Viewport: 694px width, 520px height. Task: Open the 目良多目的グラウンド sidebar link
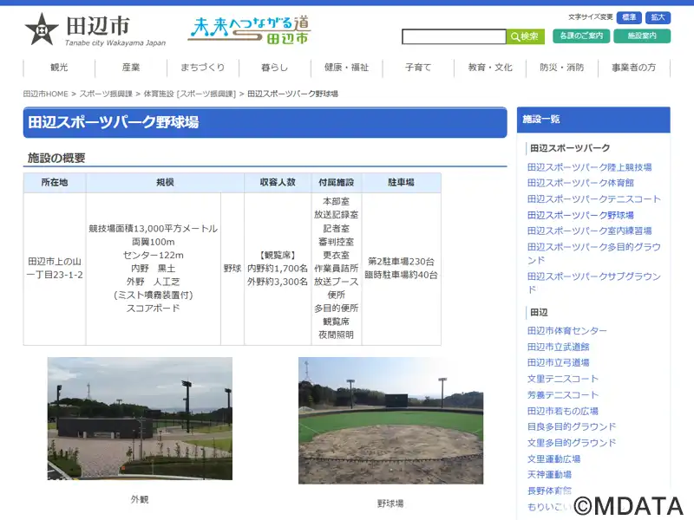572,426
